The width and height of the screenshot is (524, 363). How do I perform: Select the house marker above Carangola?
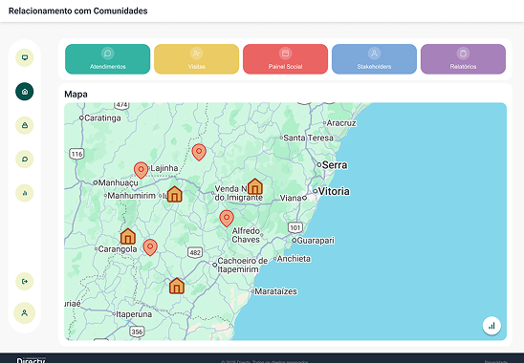(128, 237)
